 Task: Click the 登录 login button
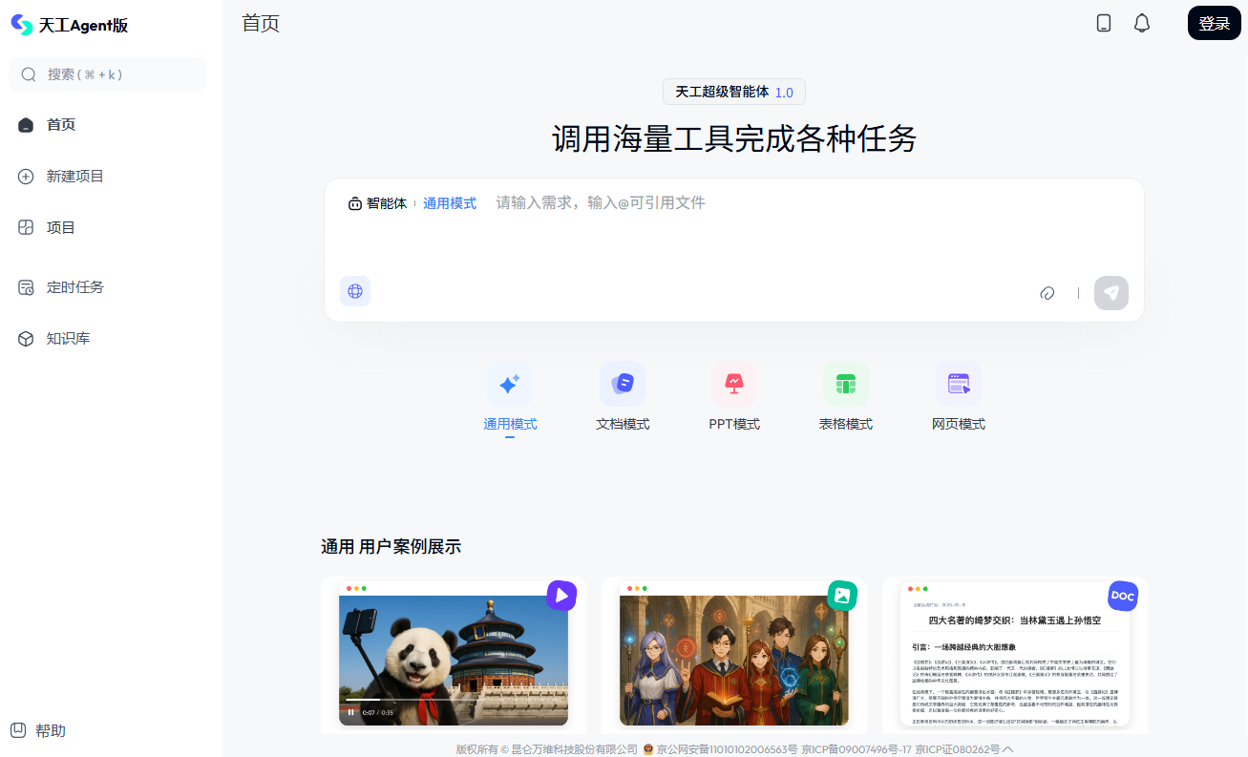point(1214,23)
